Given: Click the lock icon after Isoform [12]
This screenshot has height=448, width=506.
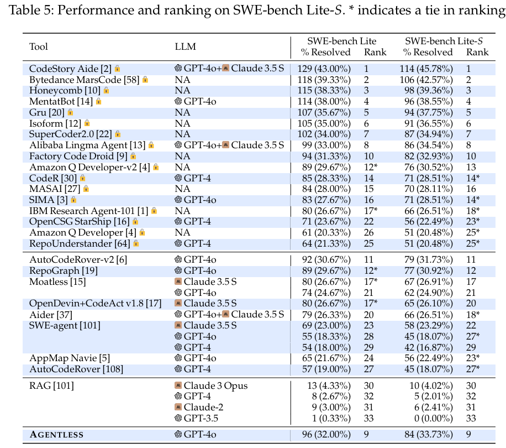Looking at the screenshot, I should 87,123.
